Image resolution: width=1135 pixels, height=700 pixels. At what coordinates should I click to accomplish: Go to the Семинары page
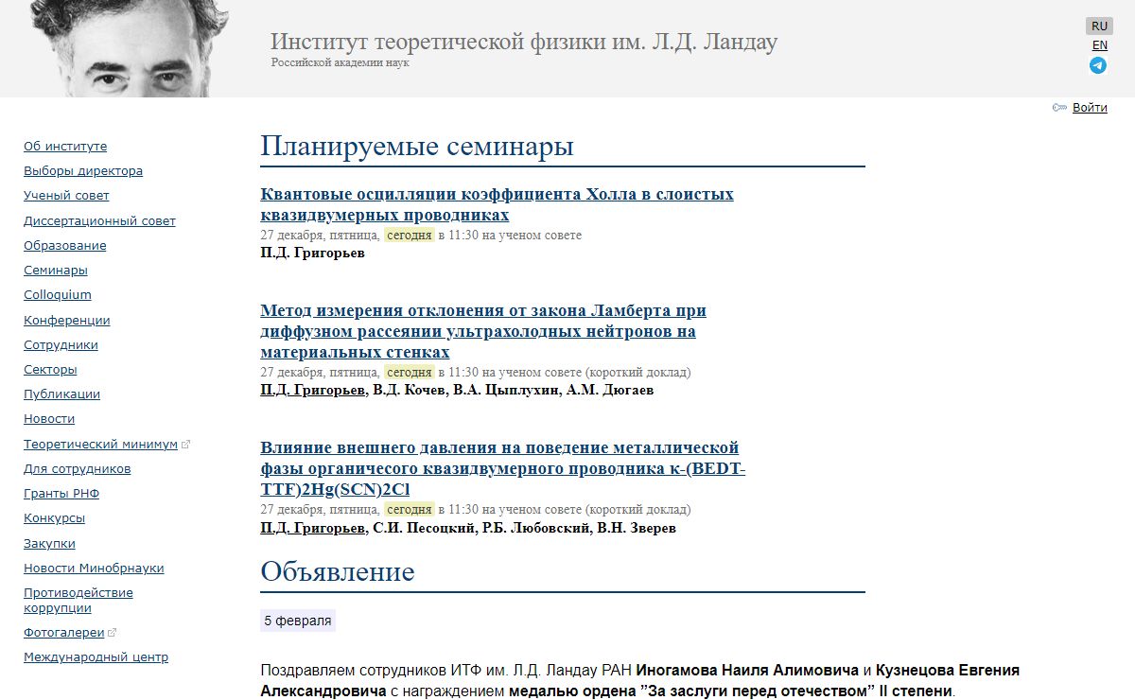pos(56,271)
